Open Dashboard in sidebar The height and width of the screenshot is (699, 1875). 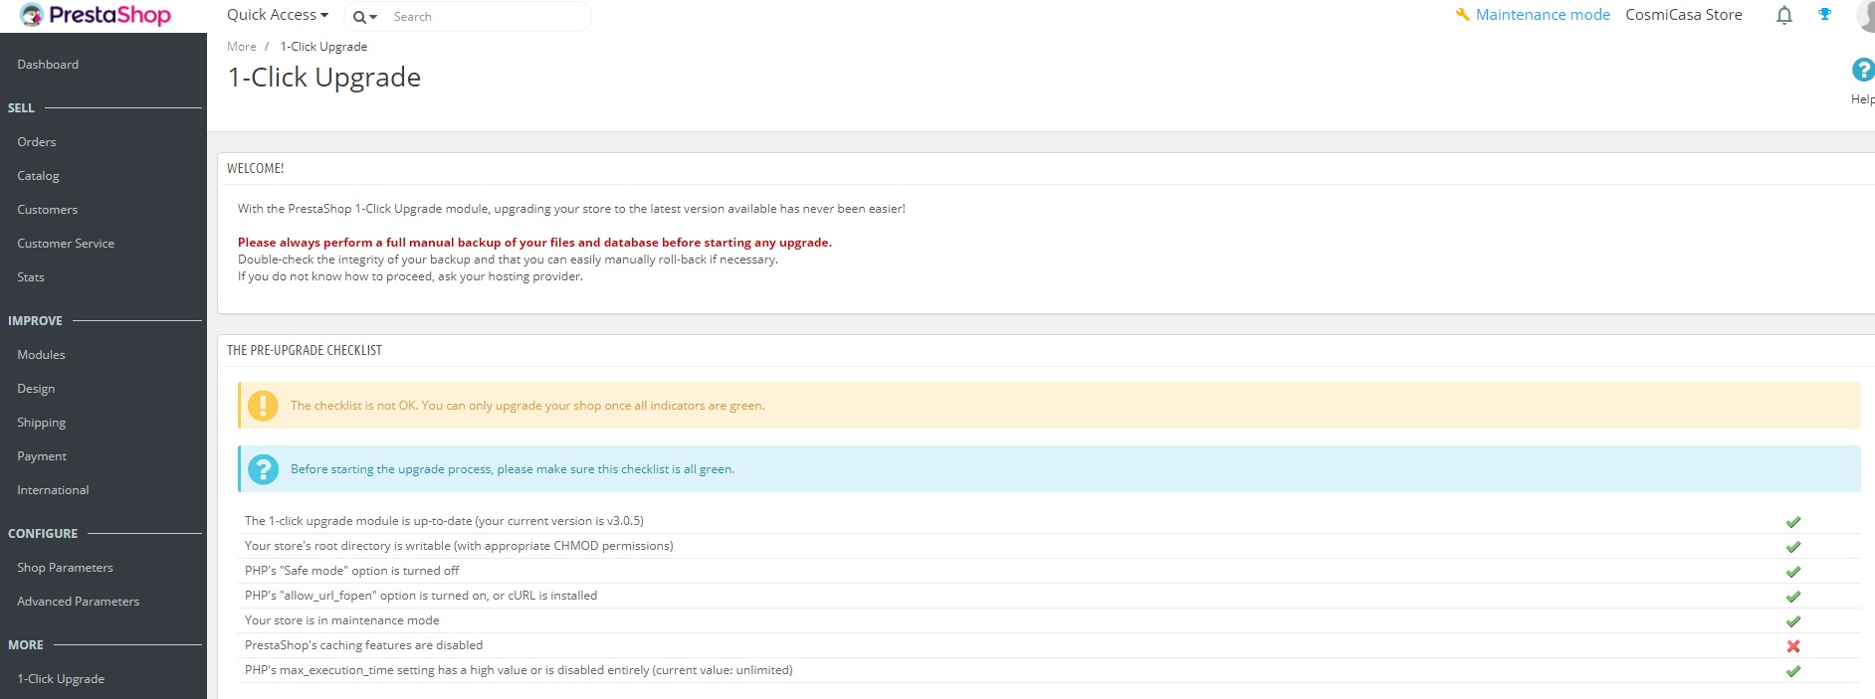pyautogui.click(x=48, y=65)
